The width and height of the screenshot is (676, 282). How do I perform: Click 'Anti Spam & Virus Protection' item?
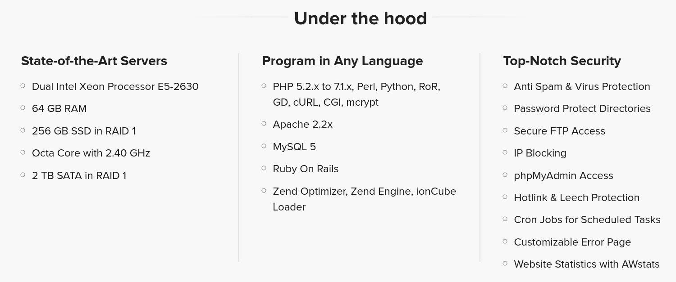(582, 86)
